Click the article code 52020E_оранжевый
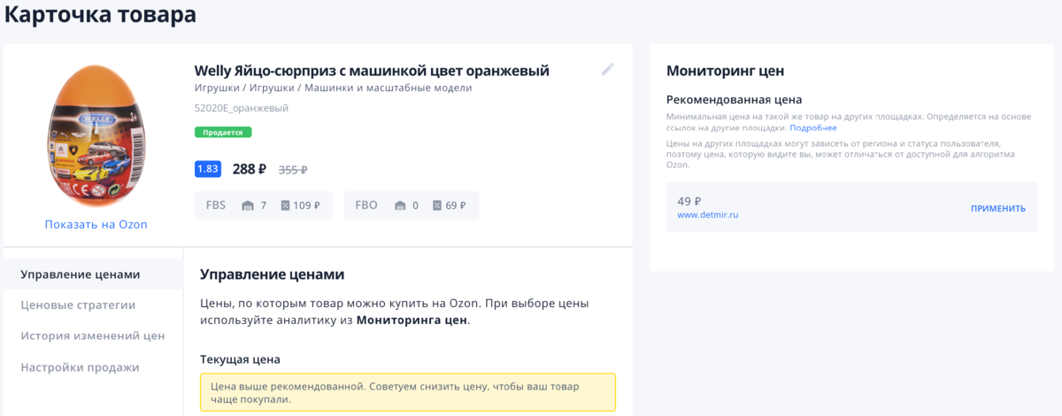Viewport: 1062px width, 416px height. pyautogui.click(x=241, y=108)
